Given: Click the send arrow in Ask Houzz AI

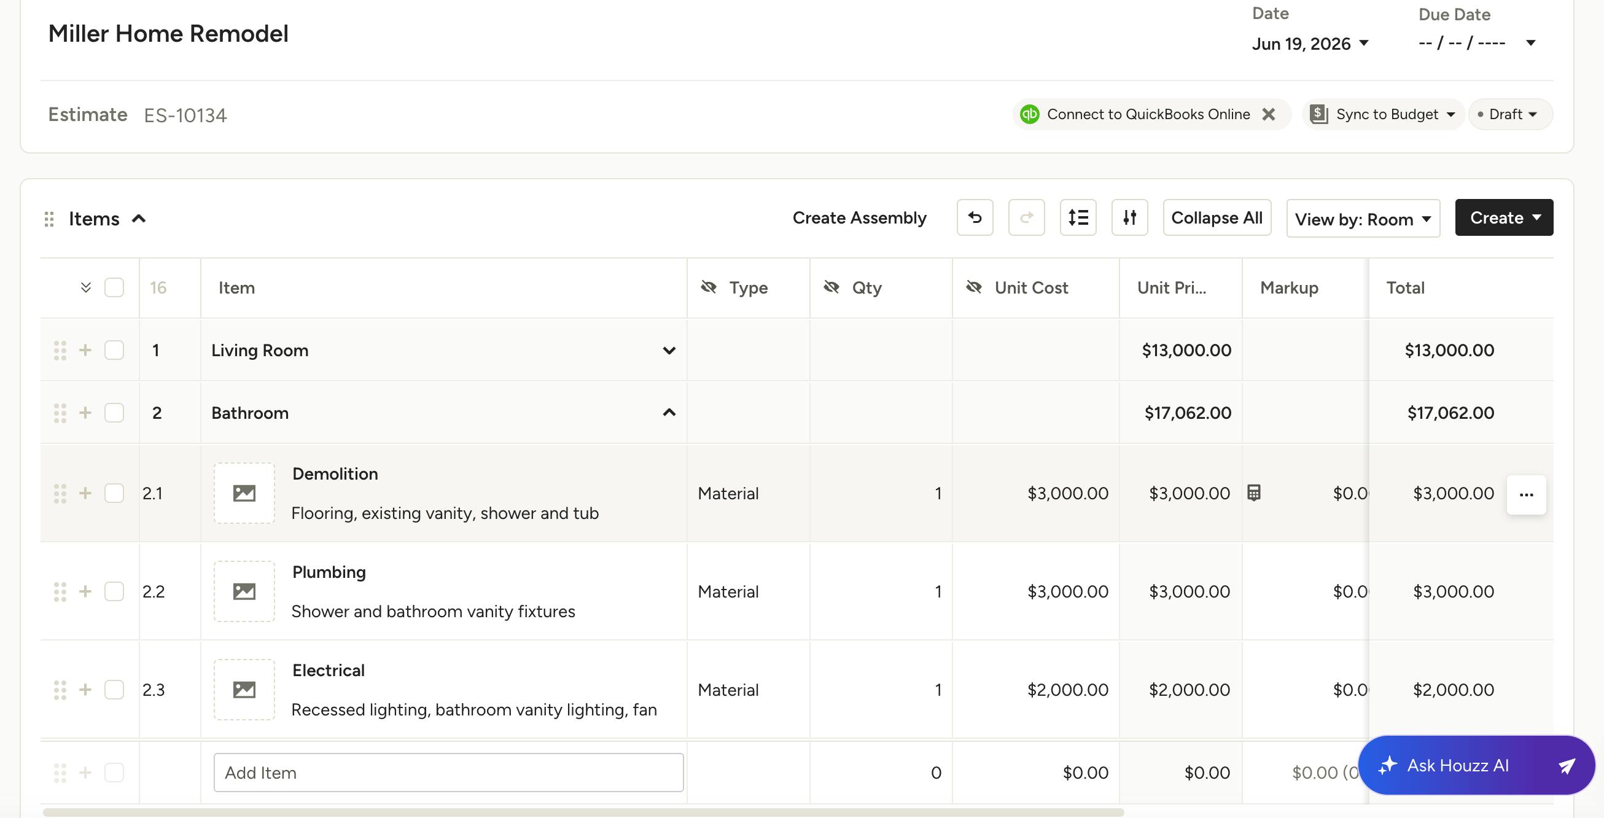Looking at the screenshot, I should (1566, 766).
